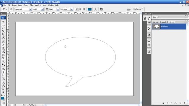Select the Rectangular Marquee tool
The image size is (189, 106).
3,25
